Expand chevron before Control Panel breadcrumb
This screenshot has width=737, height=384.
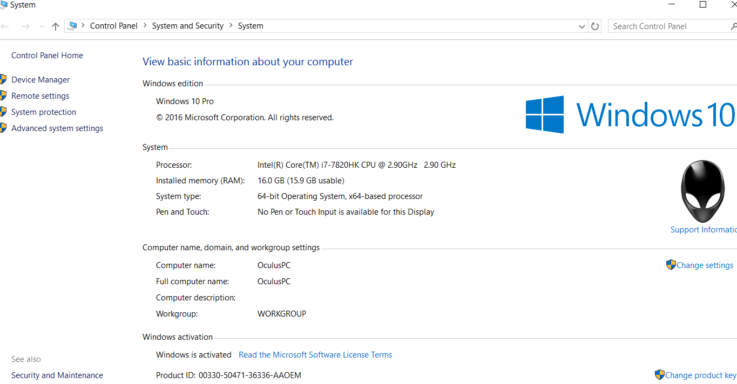[83, 25]
